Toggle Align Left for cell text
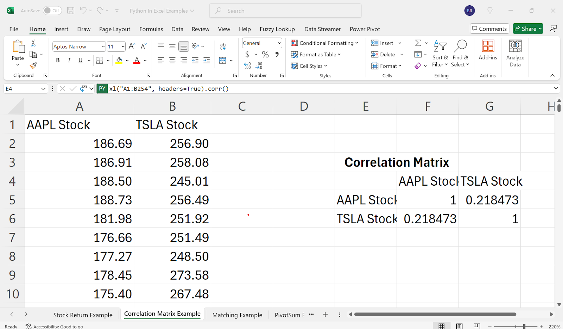563x329 pixels. pyautogui.click(x=161, y=61)
